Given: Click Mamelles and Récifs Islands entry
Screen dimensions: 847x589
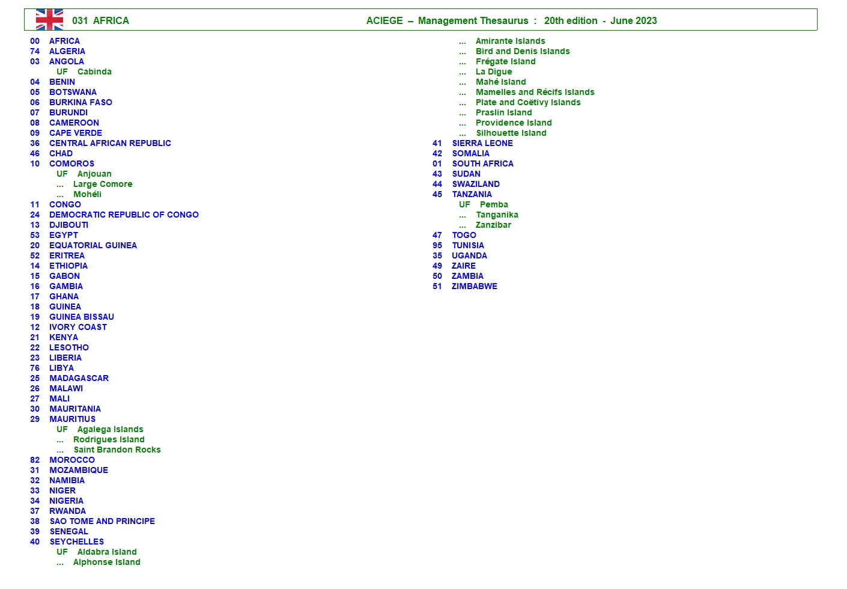Looking at the screenshot, I should point(535,92).
